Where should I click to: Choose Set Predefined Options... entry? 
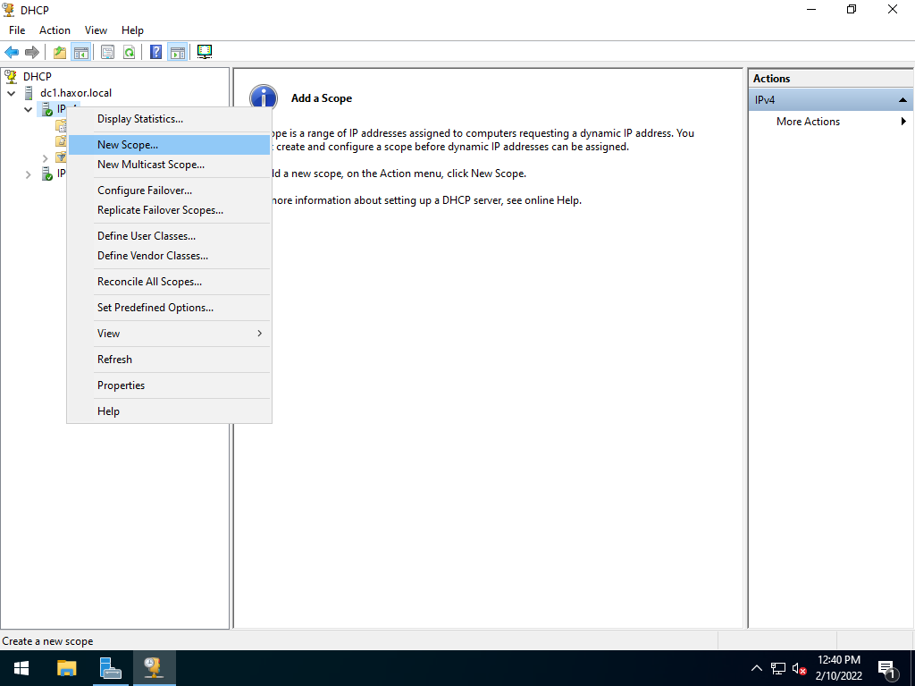(169, 308)
